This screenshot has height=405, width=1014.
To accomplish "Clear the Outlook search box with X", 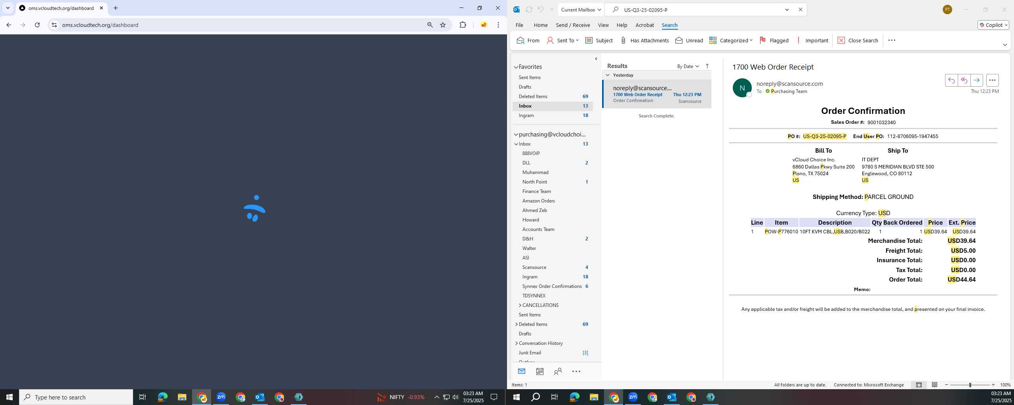I will [x=800, y=9].
